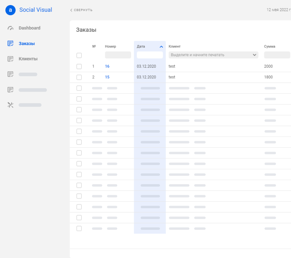Image resolution: width=291 pixels, height=258 pixels.
Task: Check the checkbox for order 15 row
Action: pos(79,77)
